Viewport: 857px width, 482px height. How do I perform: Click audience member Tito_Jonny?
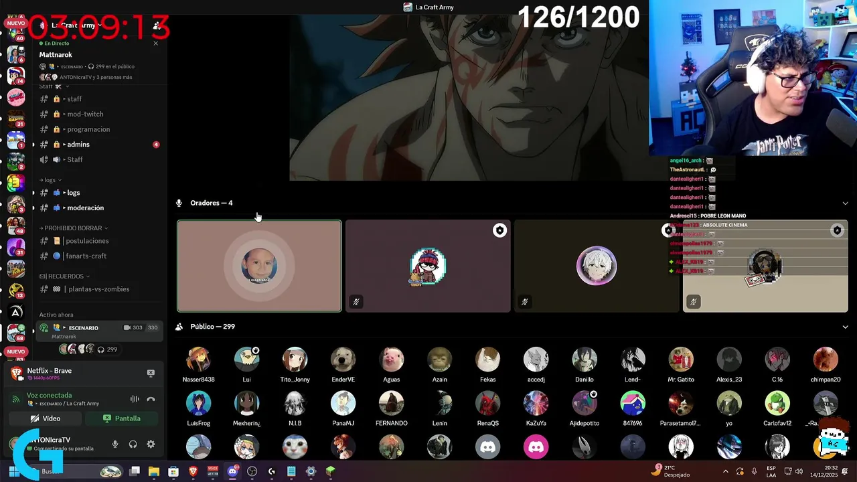[x=295, y=365]
